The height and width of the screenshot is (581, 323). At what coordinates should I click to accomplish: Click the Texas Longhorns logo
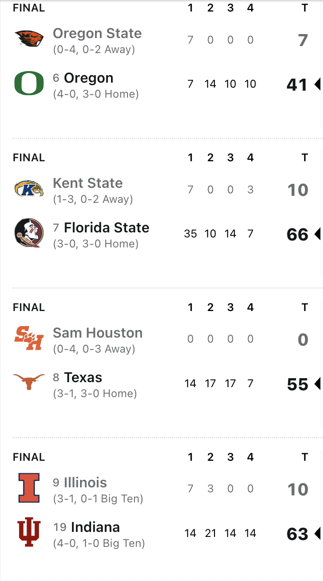click(x=28, y=383)
